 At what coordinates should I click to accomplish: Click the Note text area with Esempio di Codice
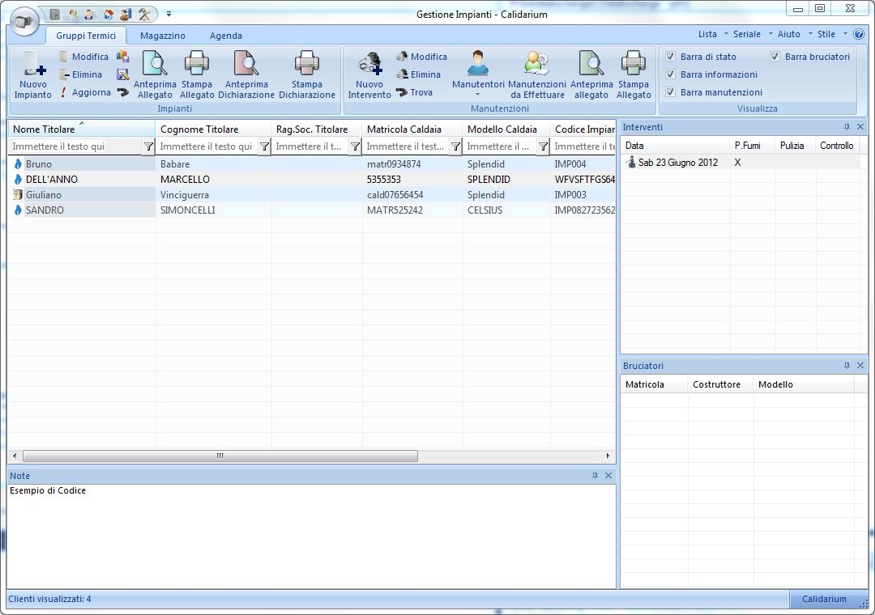[311, 536]
